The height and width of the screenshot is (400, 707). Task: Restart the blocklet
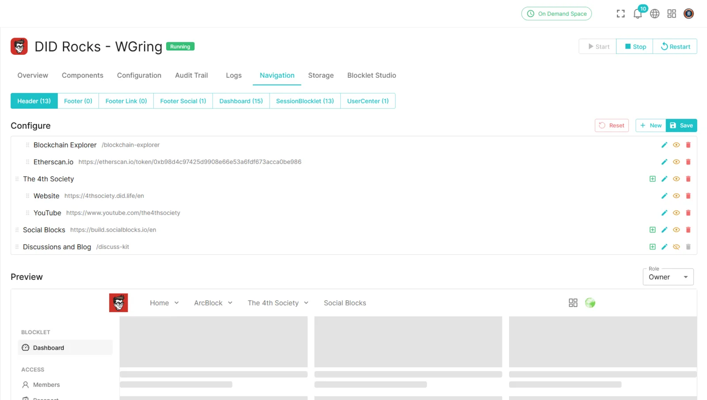[x=675, y=46]
